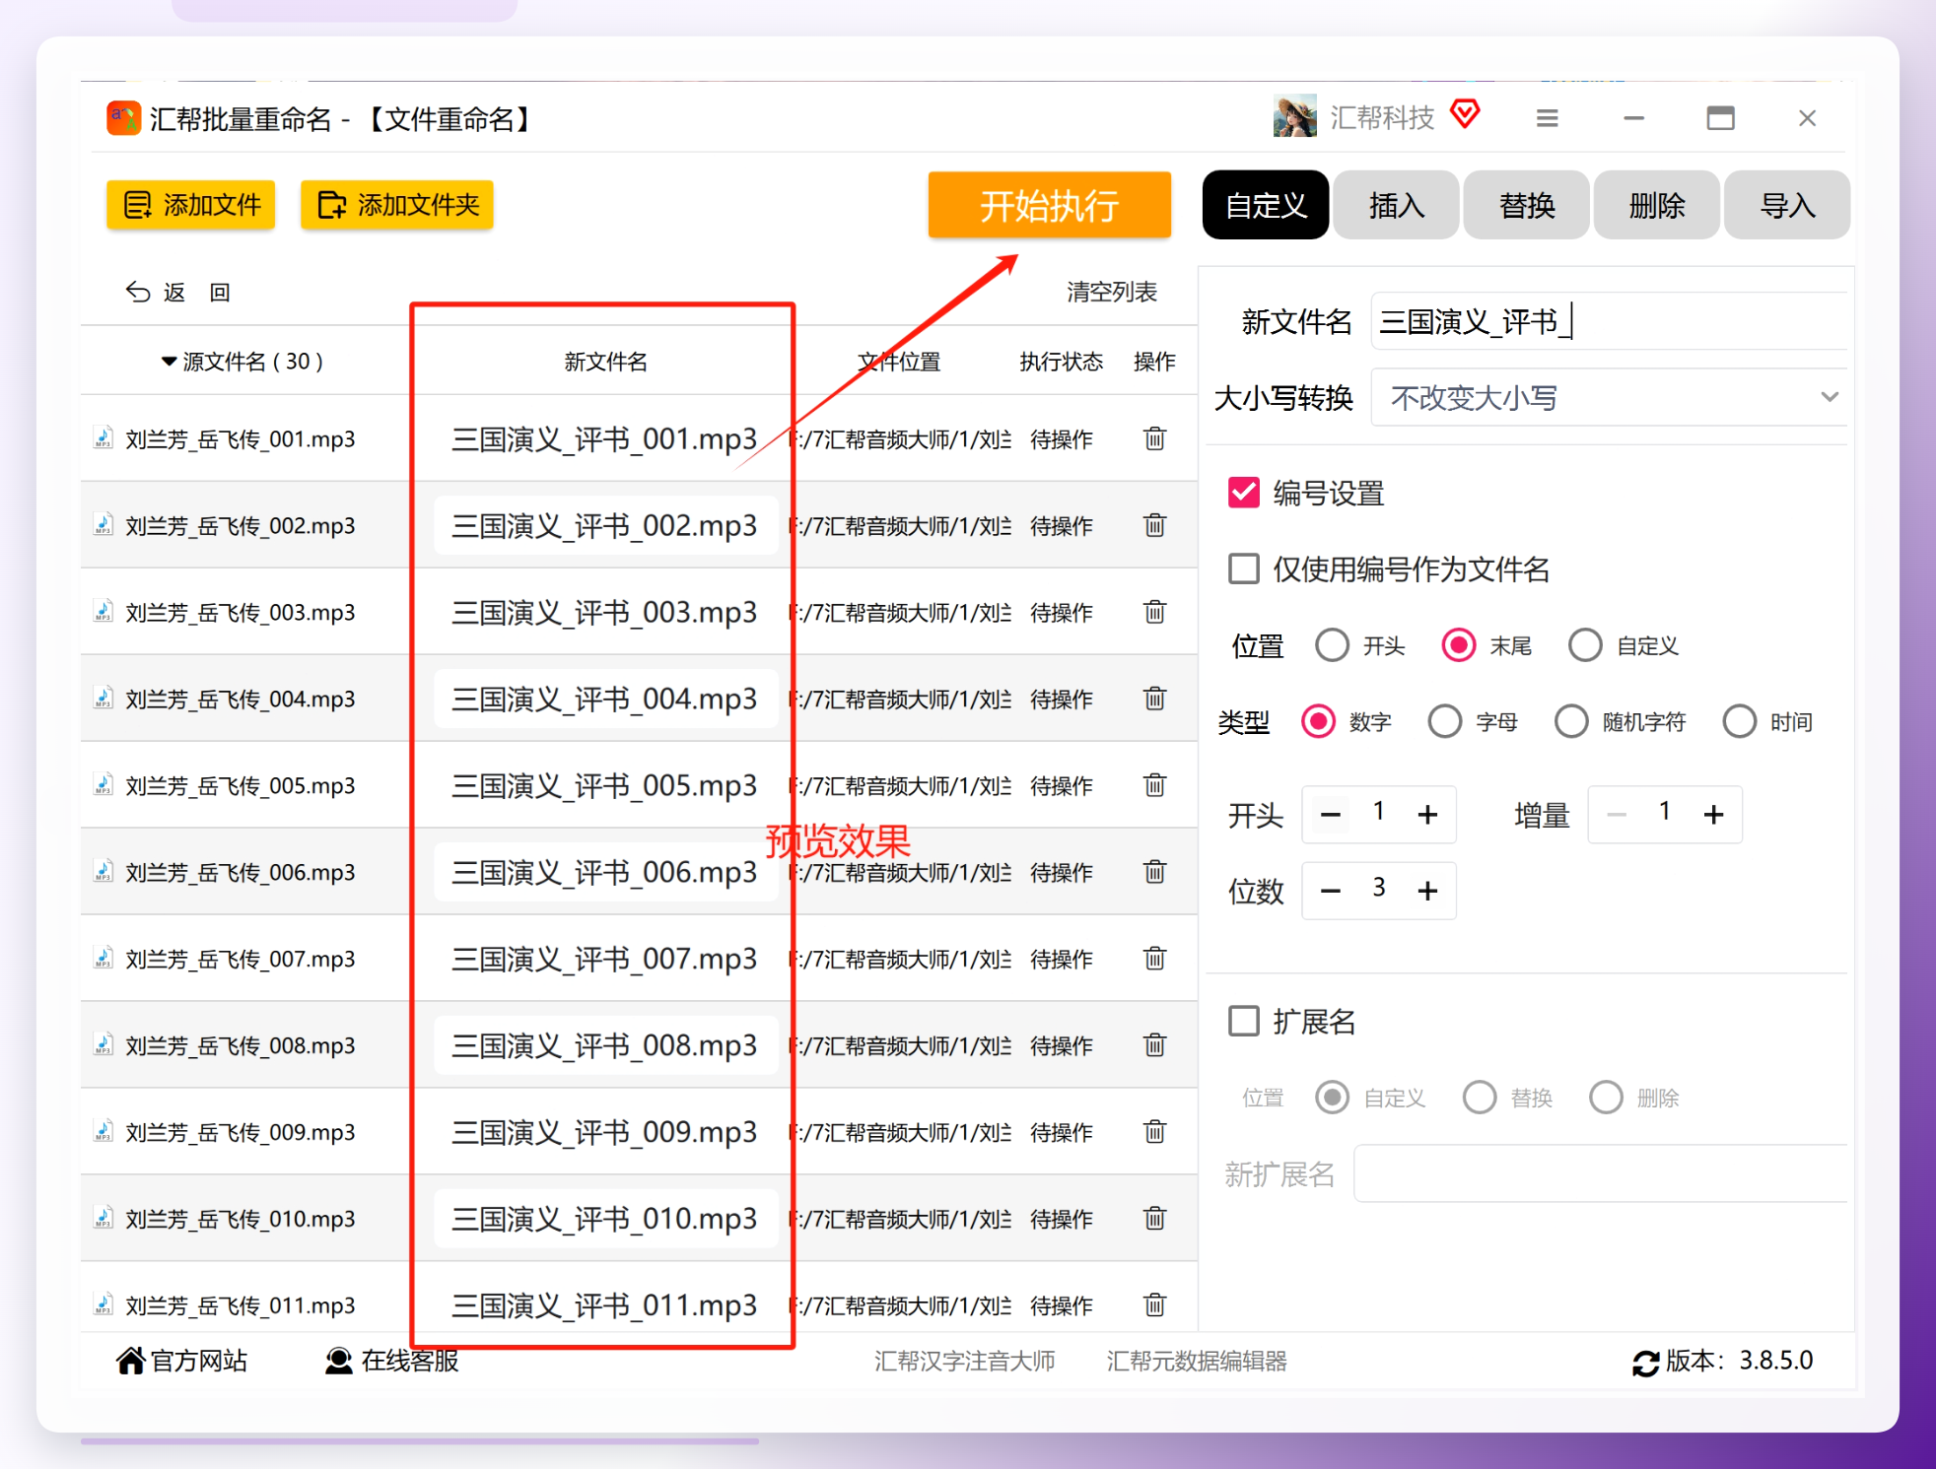Click 清空列表 to clear the list

click(1111, 292)
